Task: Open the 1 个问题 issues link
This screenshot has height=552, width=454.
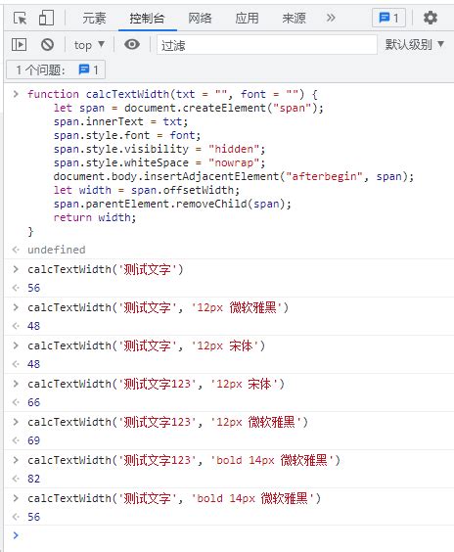Action: 56,69
